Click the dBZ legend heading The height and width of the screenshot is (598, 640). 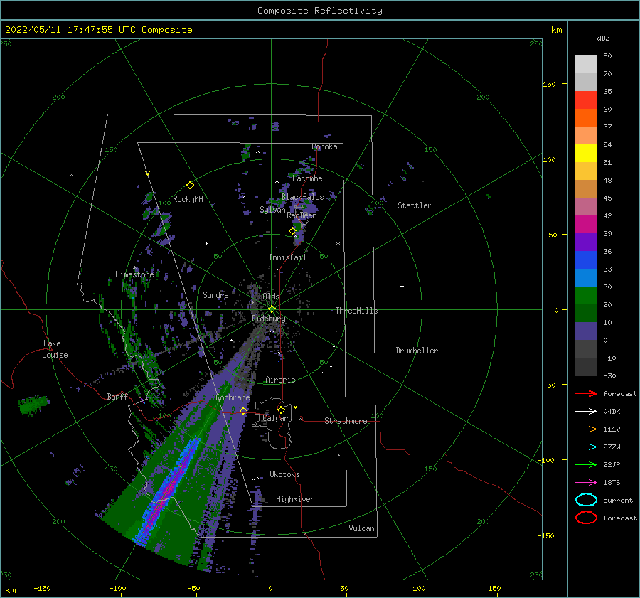(603, 38)
